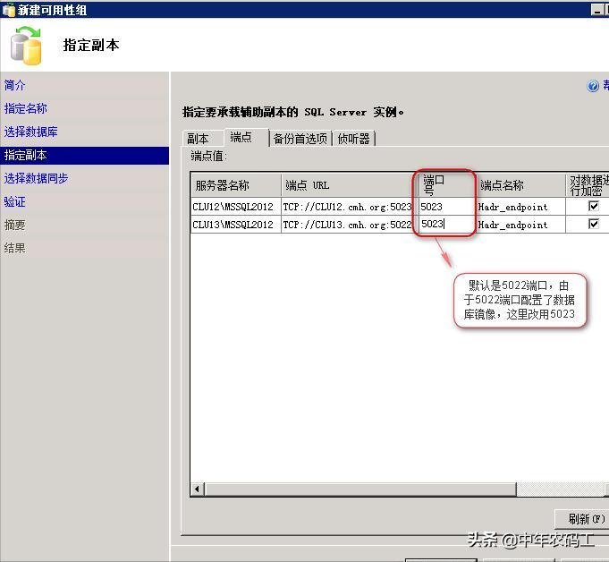Toggle encryption checkbox for CLU12\MSSQL2012

pos(594,206)
